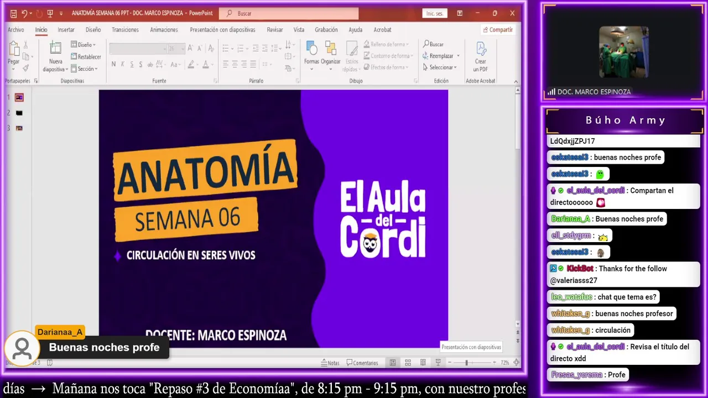Click the 72% zoom level value
Viewport: 708px width, 398px height.
point(504,363)
